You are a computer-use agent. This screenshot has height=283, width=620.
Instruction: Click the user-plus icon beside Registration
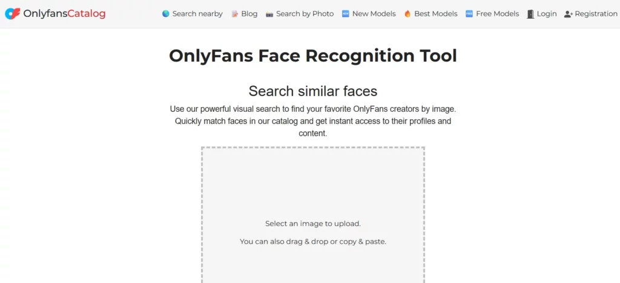pos(568,14)
